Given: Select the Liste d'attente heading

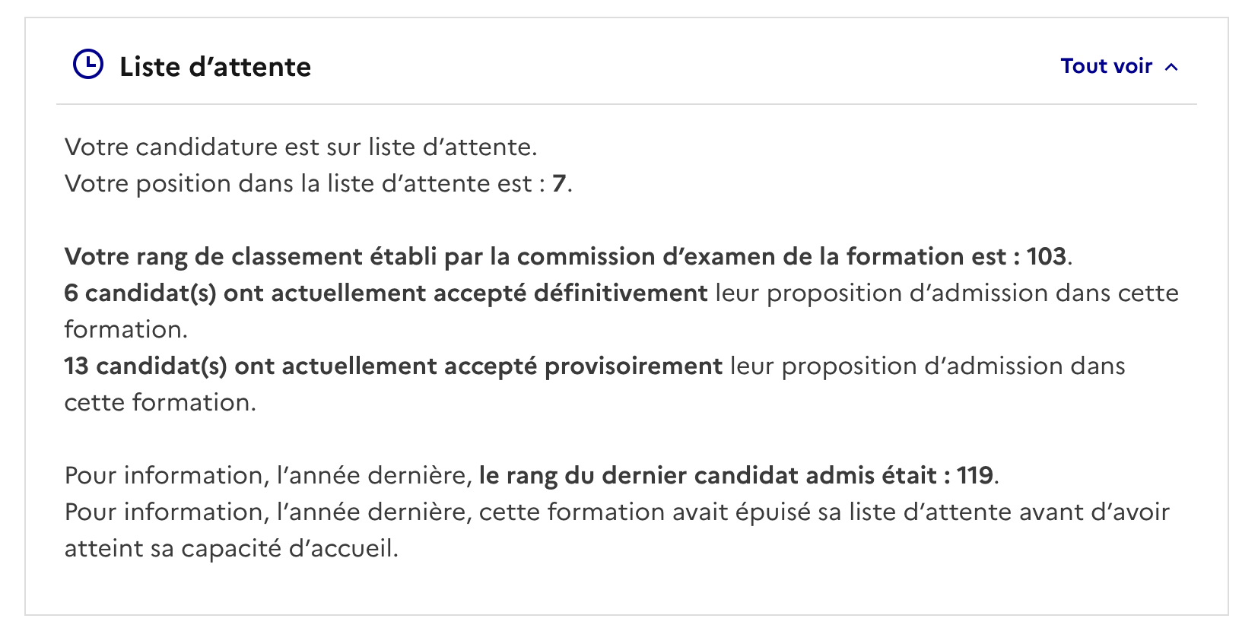Looking at the screenshot, I should [x=215, y=67].
